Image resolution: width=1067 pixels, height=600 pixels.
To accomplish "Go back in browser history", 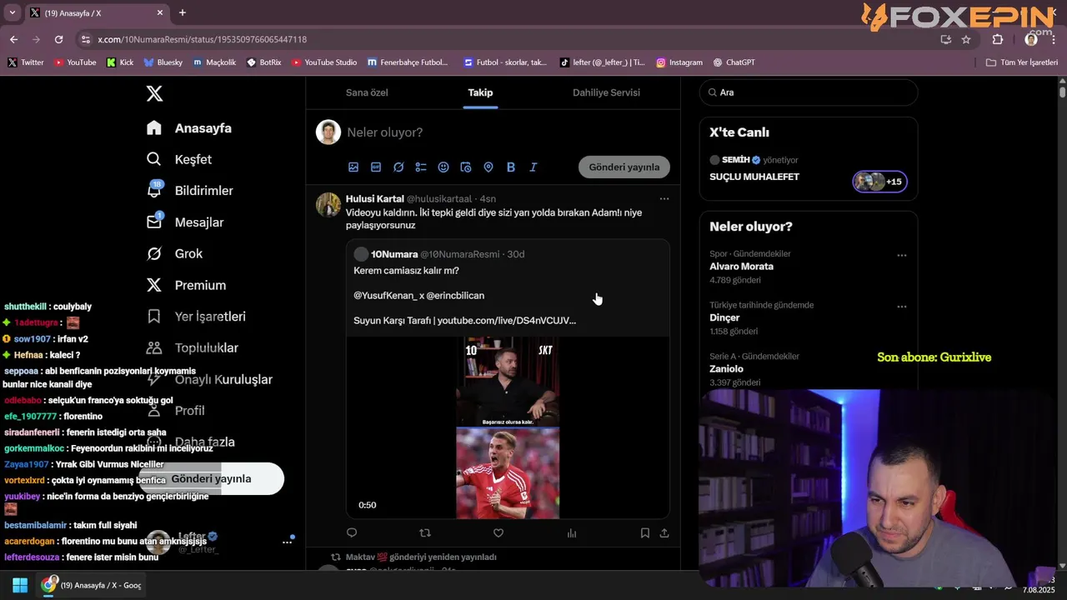I will (13, 39).
